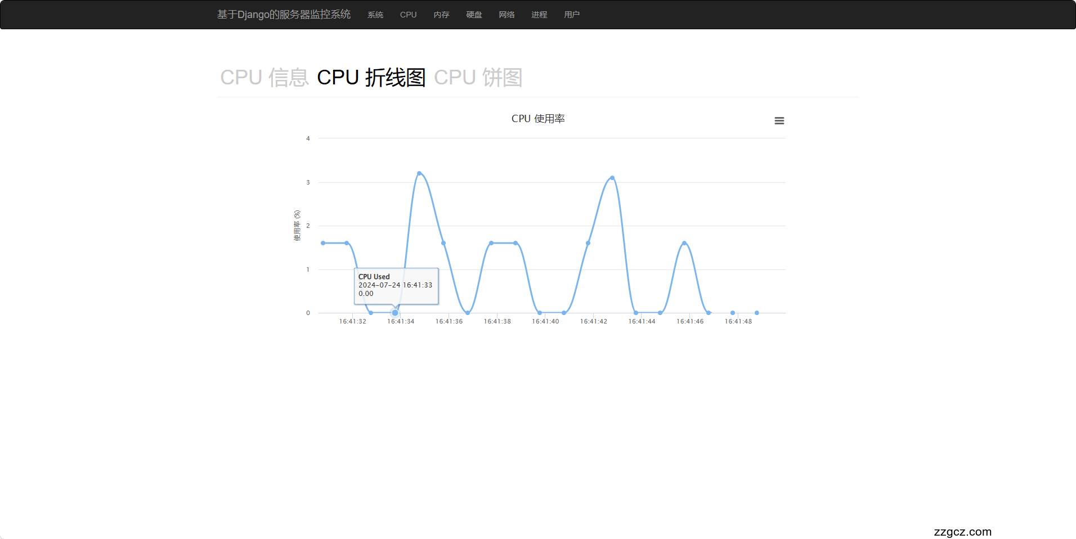Screen dimensions: 1076x539
Task: Click the highlighted data point at 16:41:33
Action: coord(395,313)
